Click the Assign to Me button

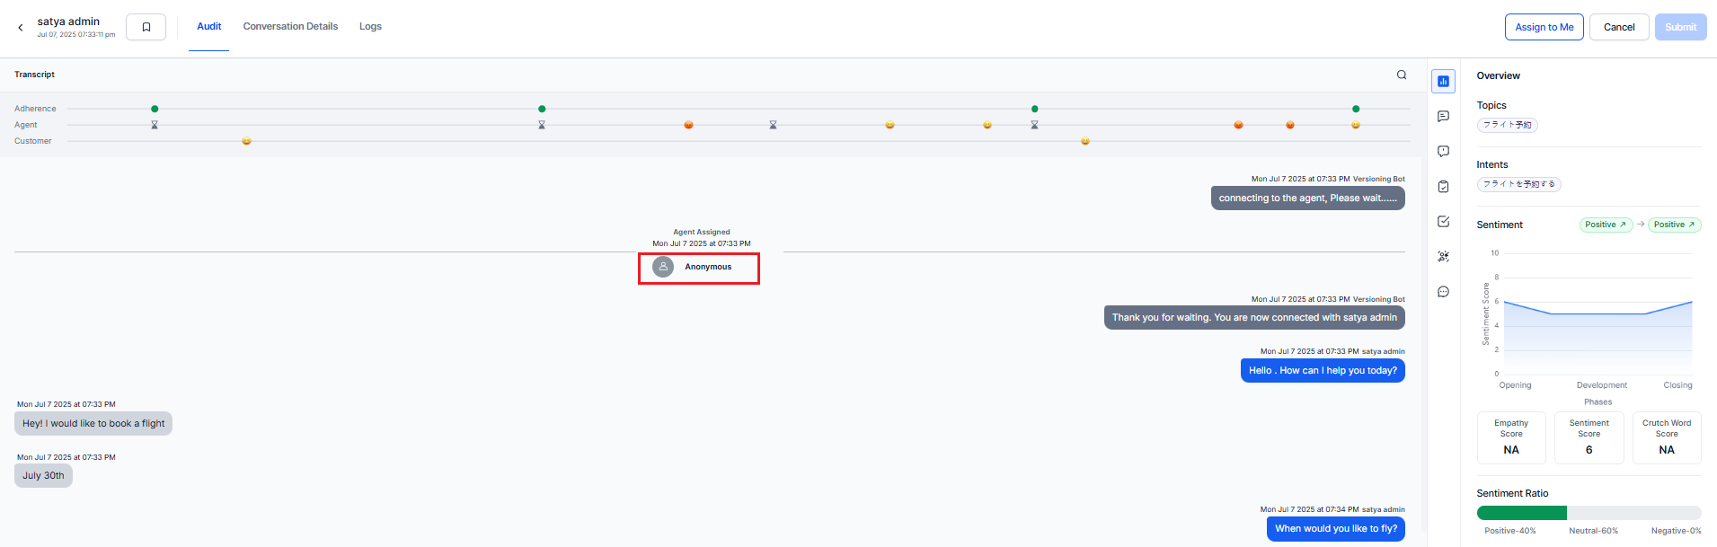(x=1544, y=27)
